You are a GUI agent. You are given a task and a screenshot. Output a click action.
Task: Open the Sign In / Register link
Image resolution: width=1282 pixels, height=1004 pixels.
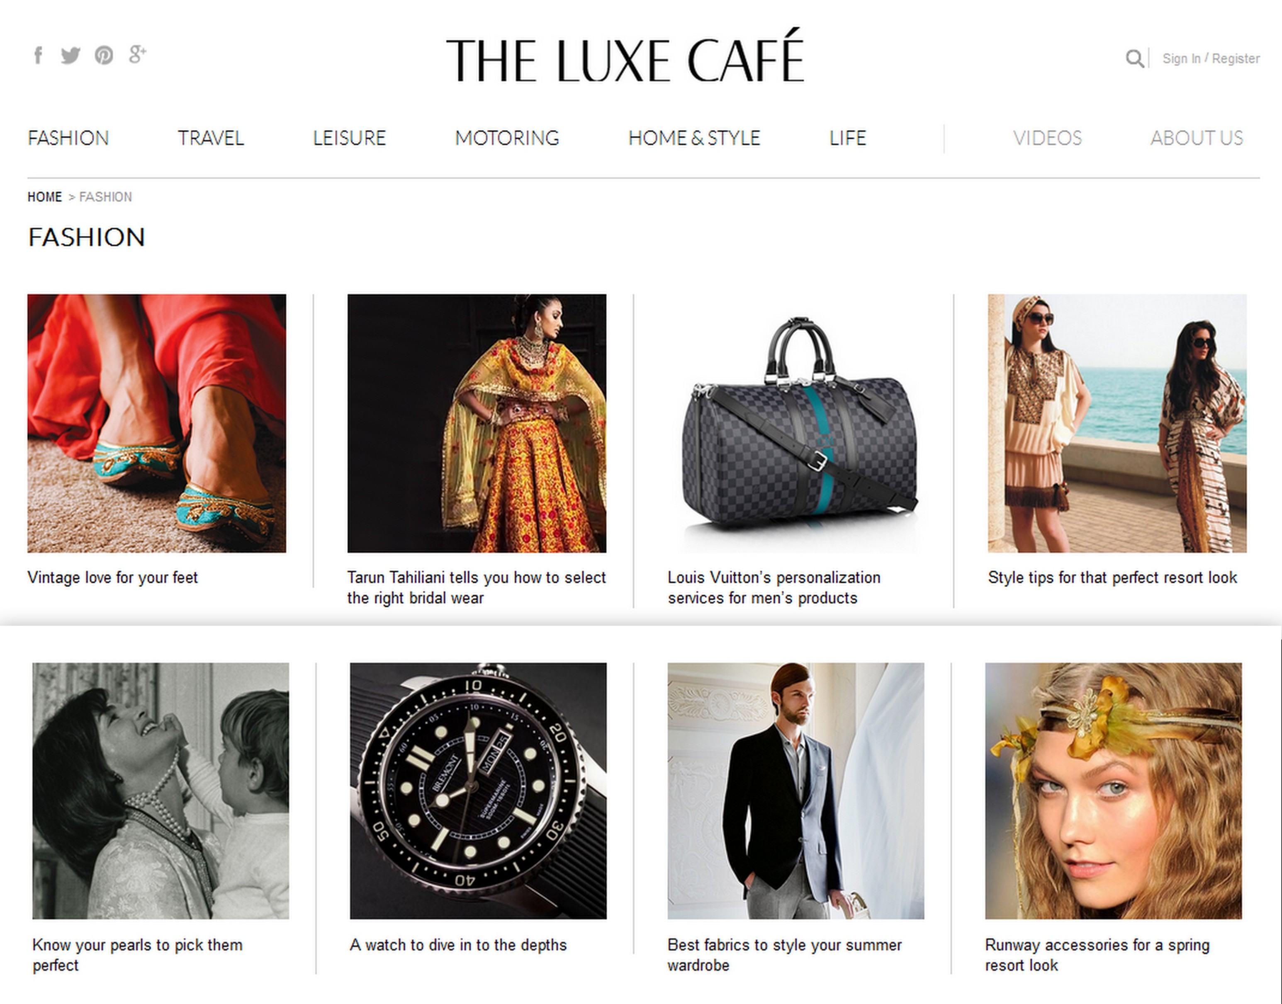(1211, 58)
